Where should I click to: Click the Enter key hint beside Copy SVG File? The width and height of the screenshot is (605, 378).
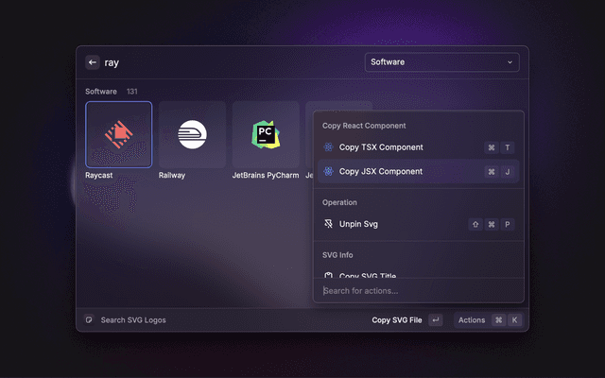(x=436, y=320)
